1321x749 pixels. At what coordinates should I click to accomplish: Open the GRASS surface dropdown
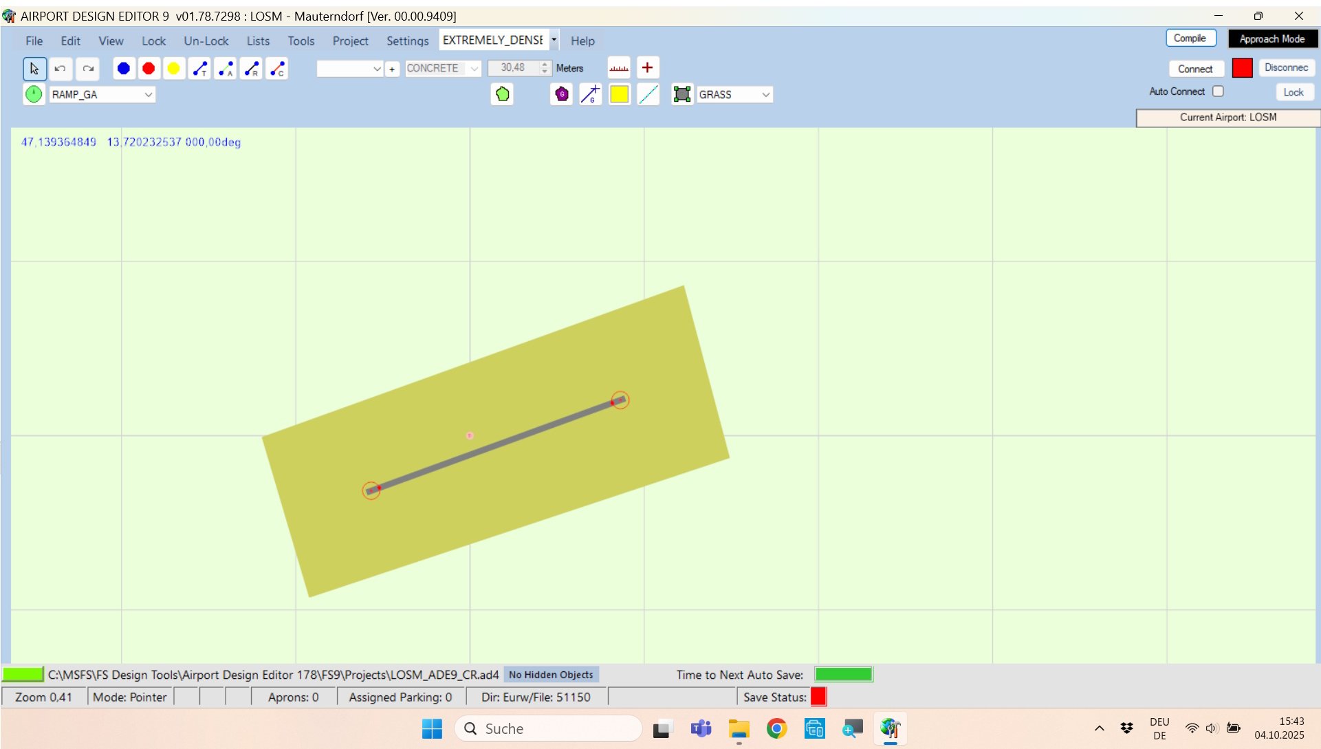point(765,95)
